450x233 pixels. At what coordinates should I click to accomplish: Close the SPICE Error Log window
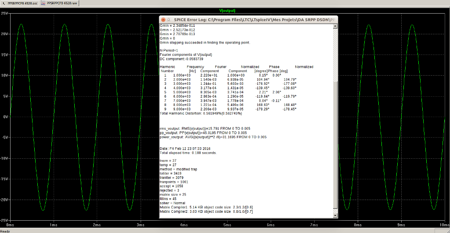pos(163,20)
